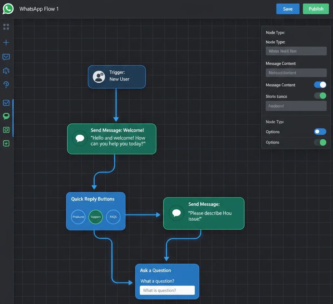Enable the blue Options toggle
Image resolution: width=333 pixels, height=304 pixels.
click(x=320, y=131)
